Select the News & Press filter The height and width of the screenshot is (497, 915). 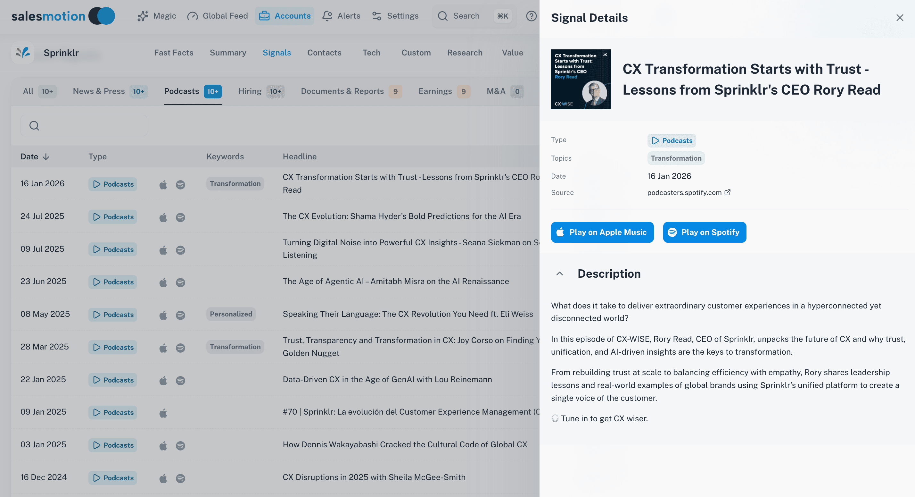coord(110,91)
